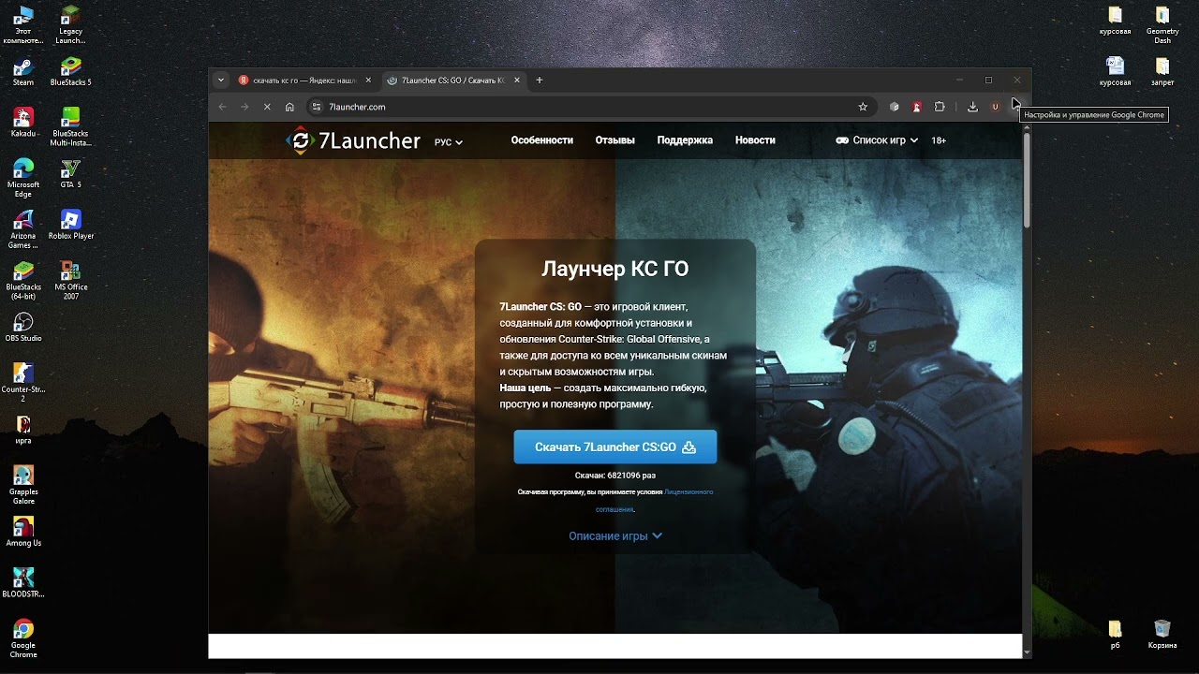The image size is (1199, 674).
Task: Open the cube-shaped extension icon
Action: (895, 107)
